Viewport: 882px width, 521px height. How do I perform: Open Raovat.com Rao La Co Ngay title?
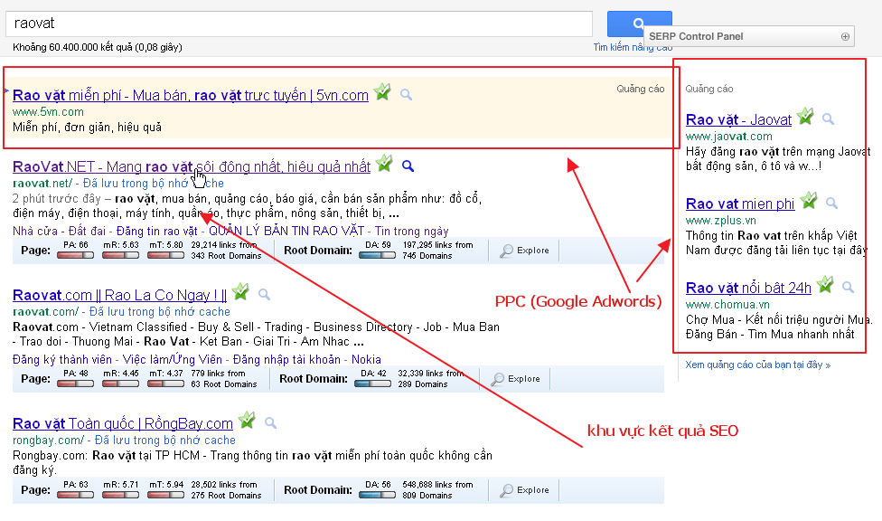point(120,295)
